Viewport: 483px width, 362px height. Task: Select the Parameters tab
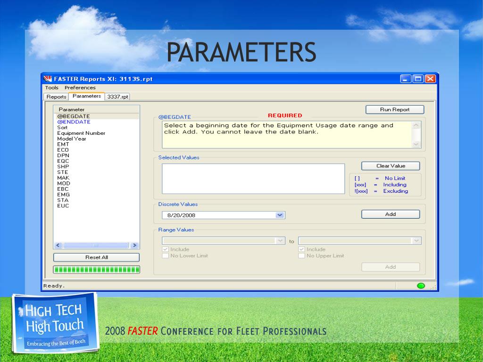pyautogui.click(x=87, y=96)
